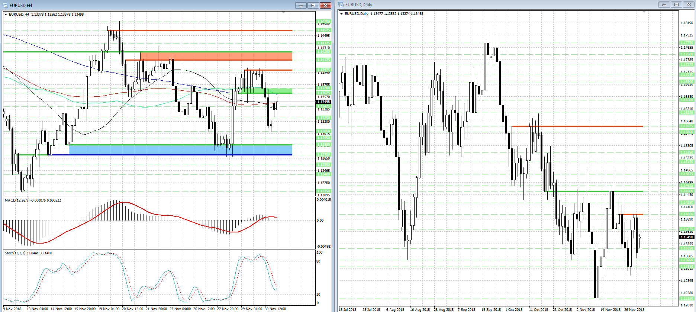Minimize the EURUSD,H4 chart window
The image size is (696, 312).
click(301, 5)
